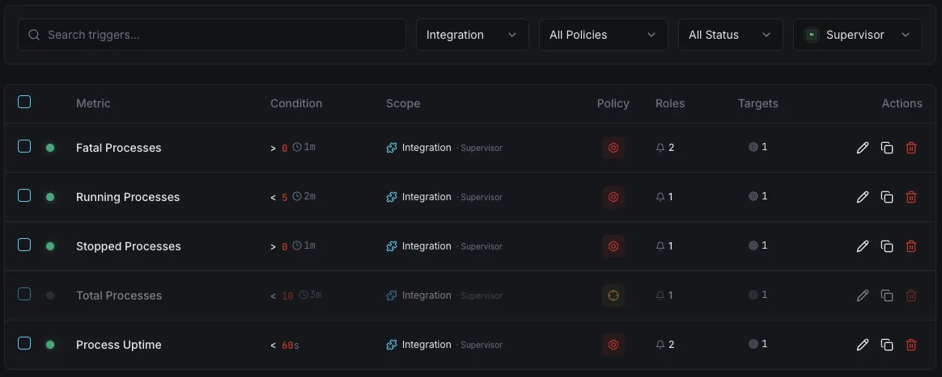The image size is (942, 377).
Task: Open the All Status filter dropdown
Action: point(731,35)
